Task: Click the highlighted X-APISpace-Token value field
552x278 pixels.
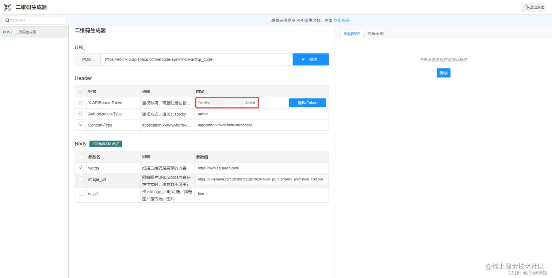Action: [227, 102]
